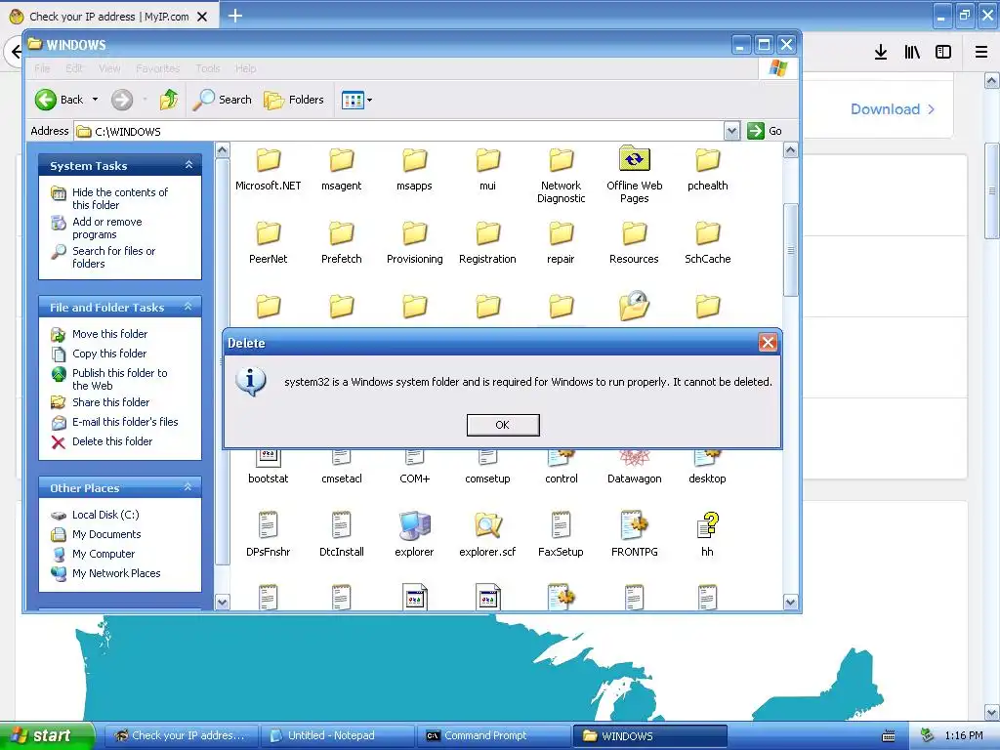The image size is (1000, 750).
Task: Select the DPsFnshr file icon
Action: tap(269, 525)
